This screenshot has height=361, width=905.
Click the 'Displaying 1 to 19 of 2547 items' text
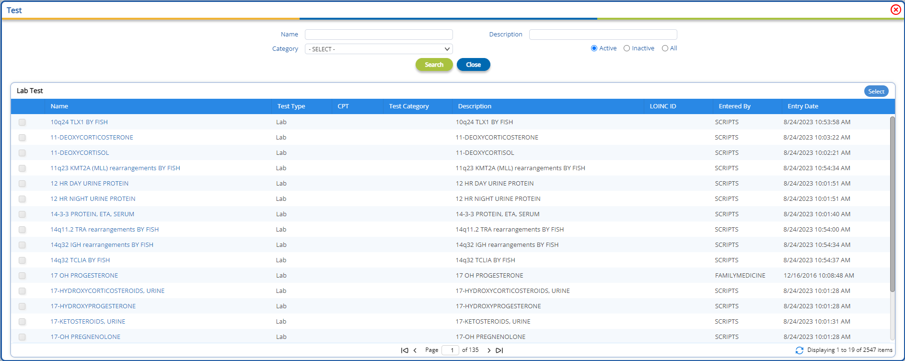coord(849,350)
